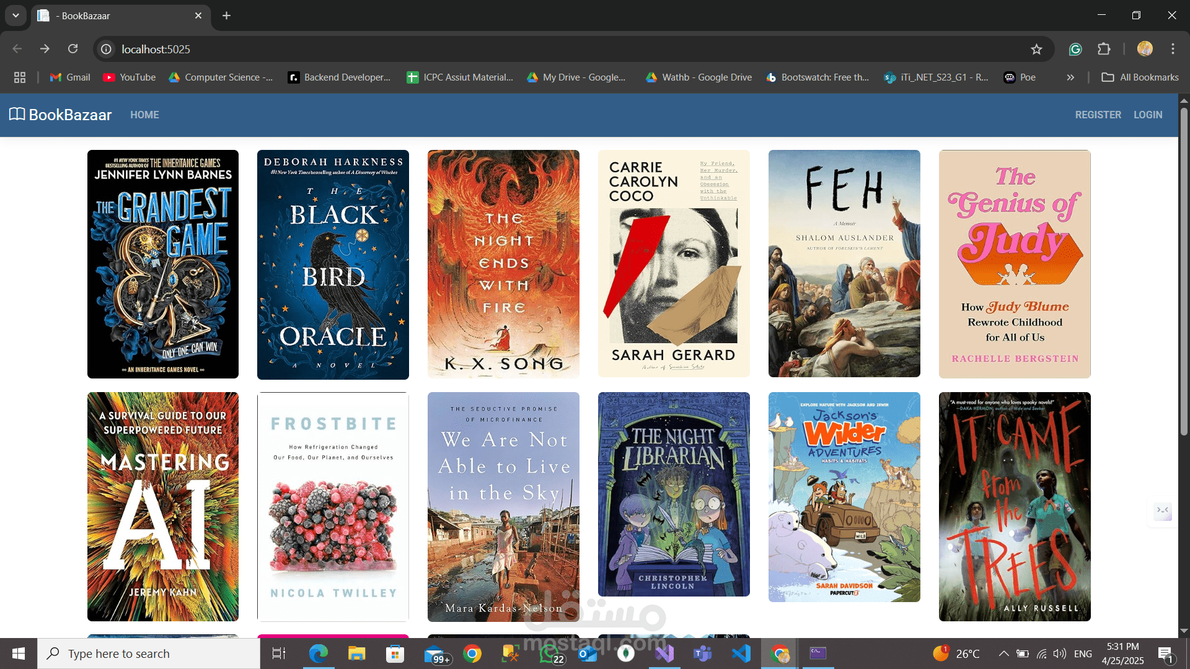Open WhatsApp from the taskbar
The height and width of the screenshot is (669, 1190).
[x=550, y=654]
